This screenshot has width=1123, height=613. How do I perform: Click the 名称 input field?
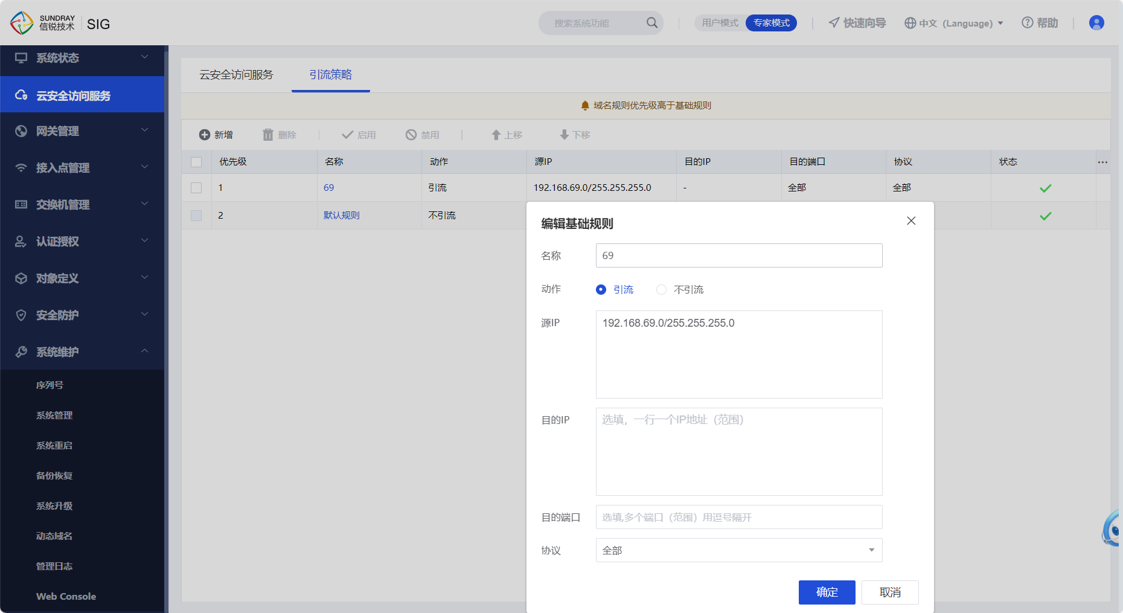pyautogui.click(x=739, y=255)
